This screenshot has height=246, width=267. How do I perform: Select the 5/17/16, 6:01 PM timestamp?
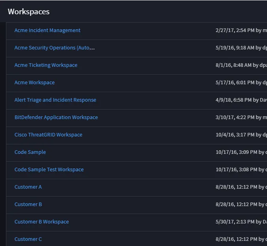click(235, 83)
